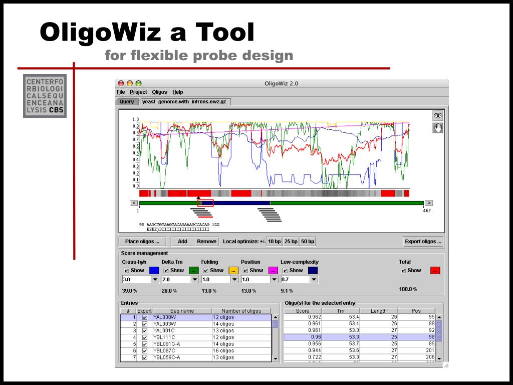The width and height of the screenshot is (513, 385).
Task: Click the Oligo table scroll-up arrow
Action: [439, 317]
